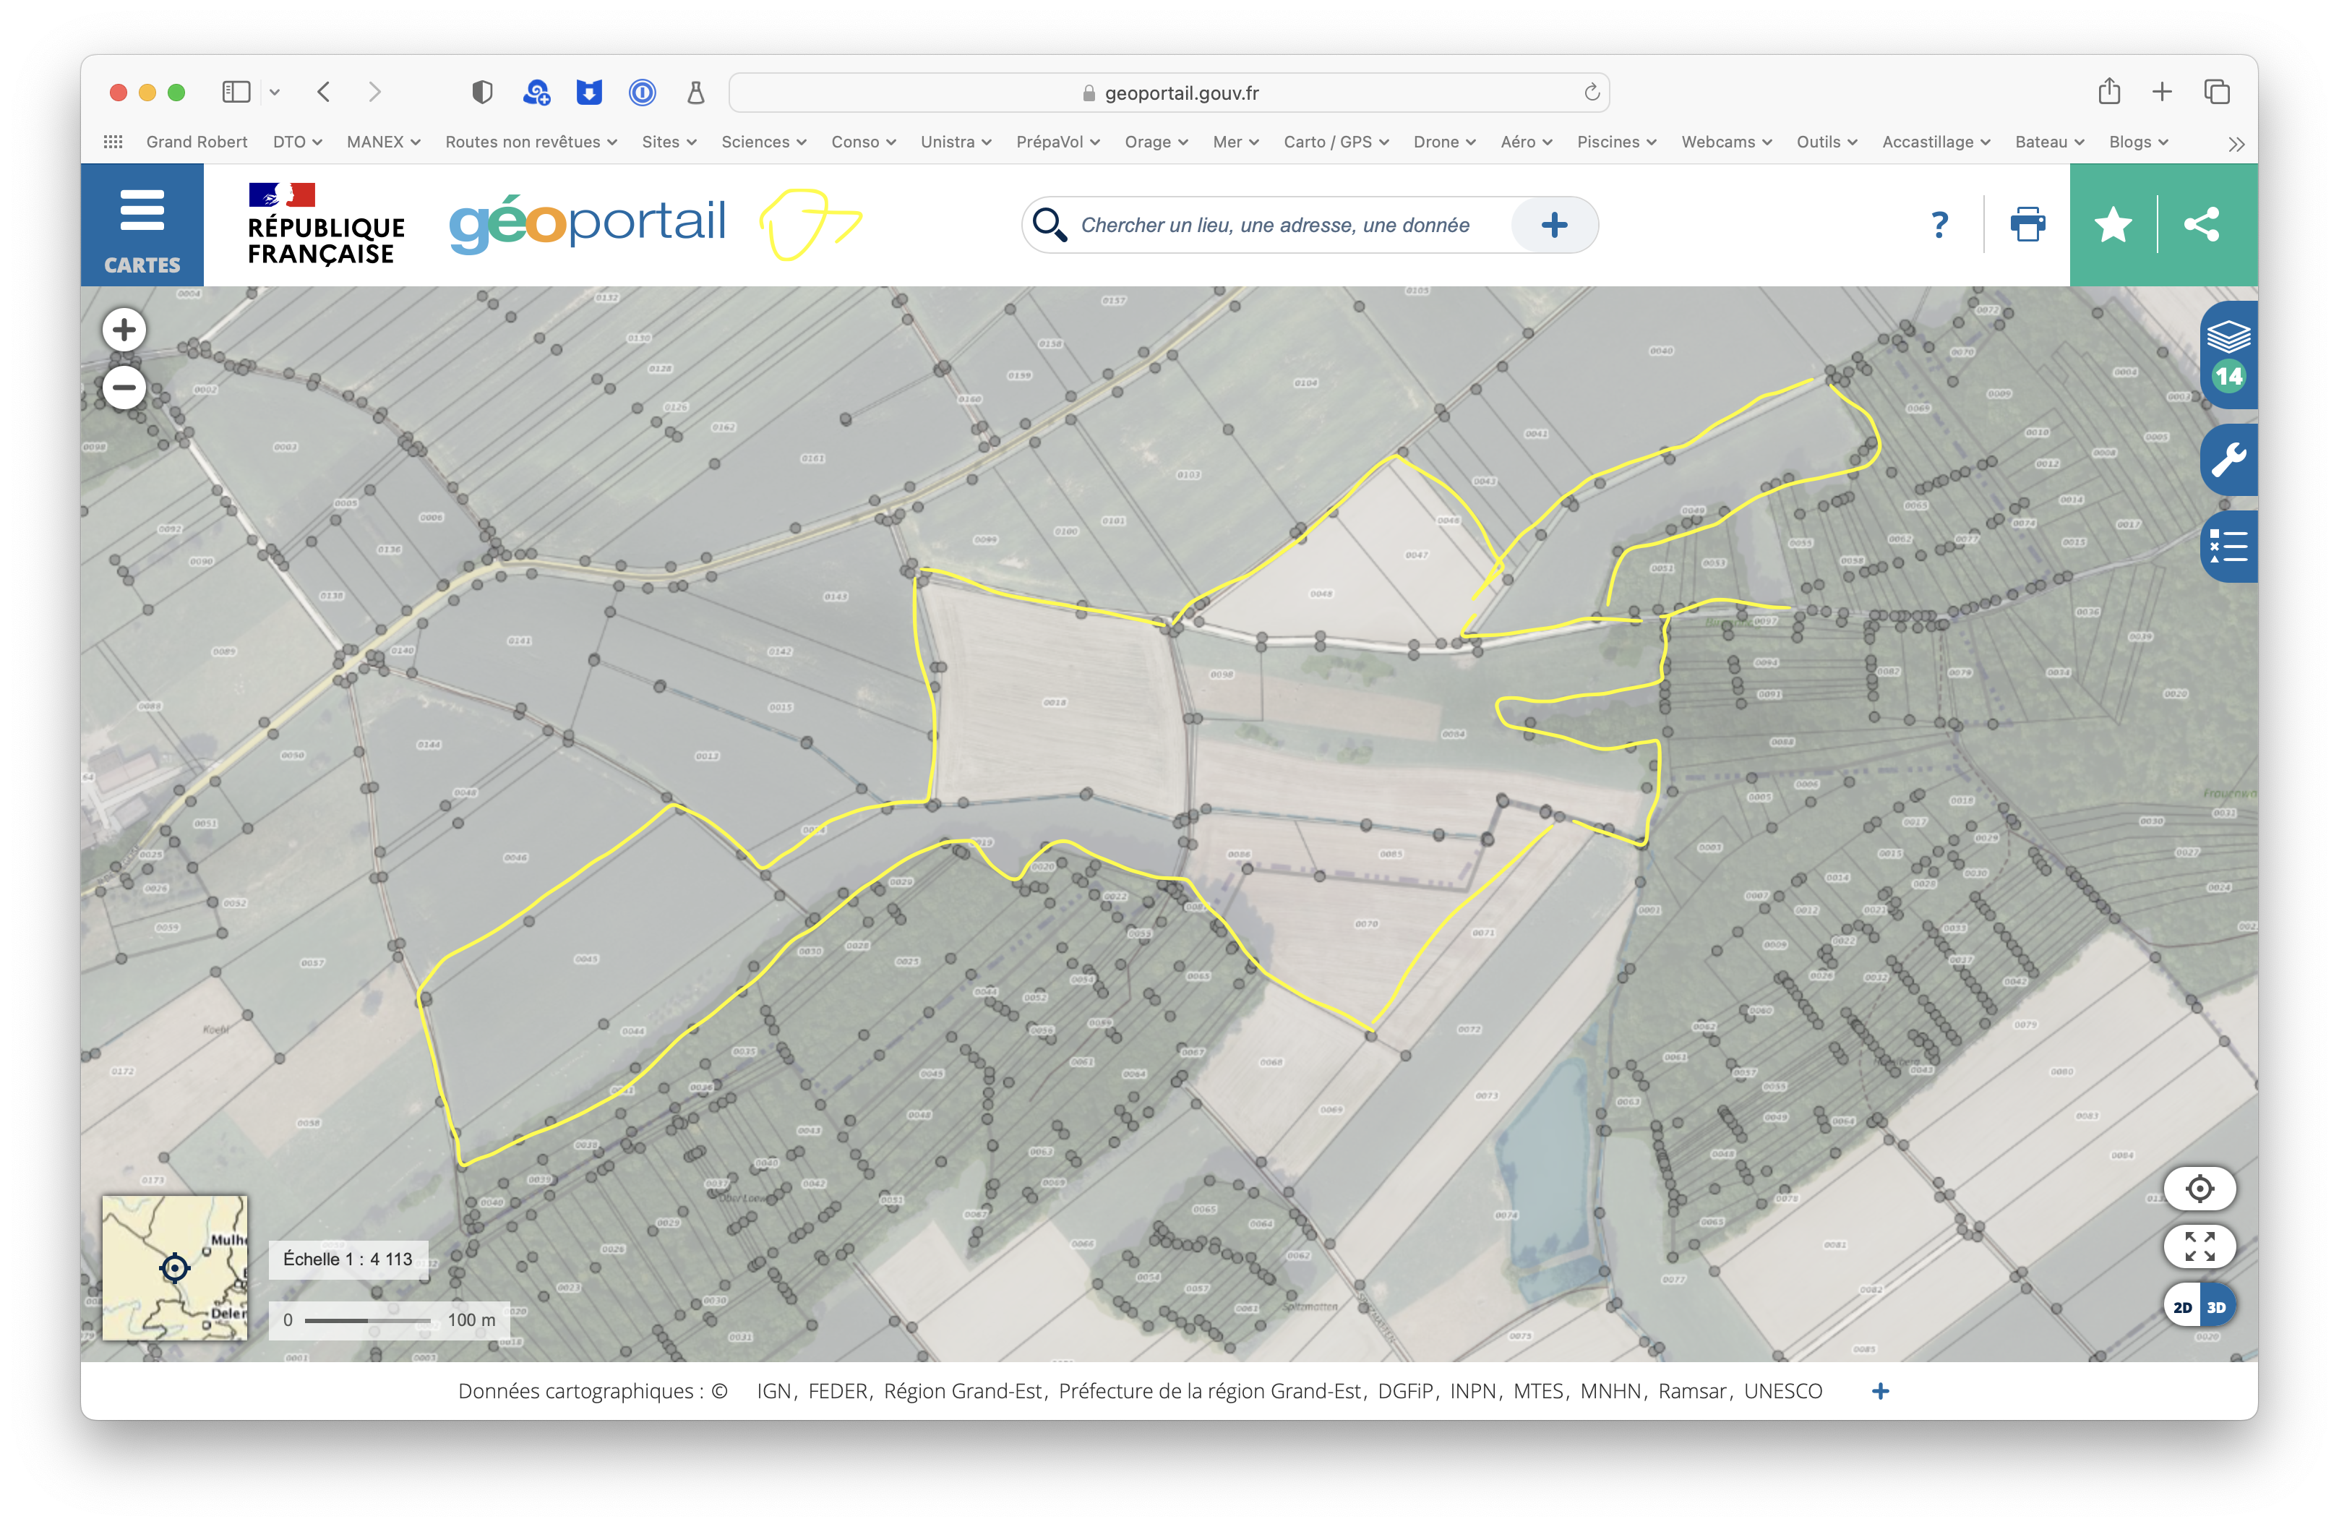The width and height of the screenshot is (2339, 1527).
Task: Click the print map icon
Action: coord(2027,224)
